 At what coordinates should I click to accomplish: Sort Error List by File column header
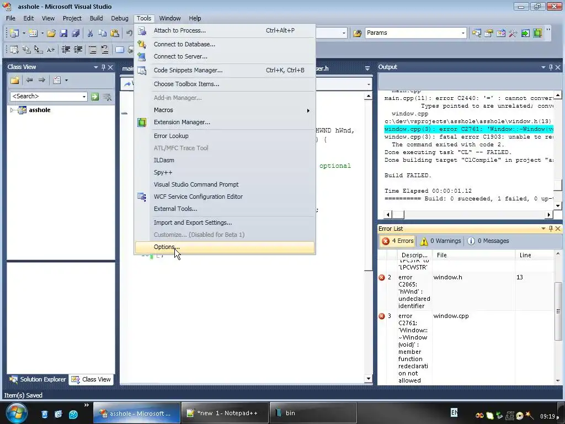pyautogui.click(x=473, y=255)
